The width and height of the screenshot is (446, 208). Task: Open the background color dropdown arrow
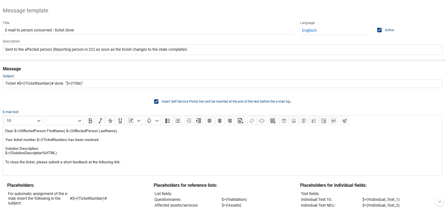[157, 121]
